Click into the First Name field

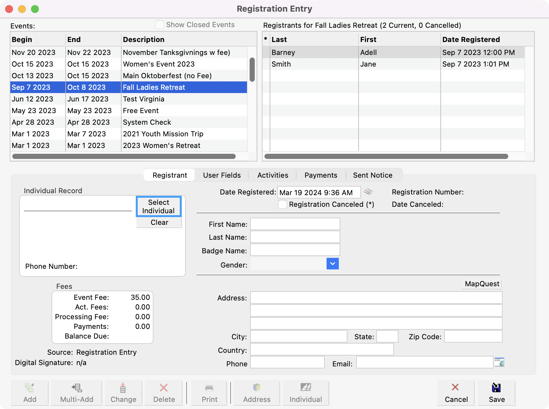295,224
